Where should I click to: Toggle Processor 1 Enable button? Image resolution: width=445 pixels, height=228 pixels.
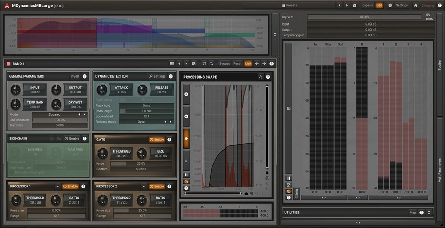pyautogui.click(x=70, y=186)
